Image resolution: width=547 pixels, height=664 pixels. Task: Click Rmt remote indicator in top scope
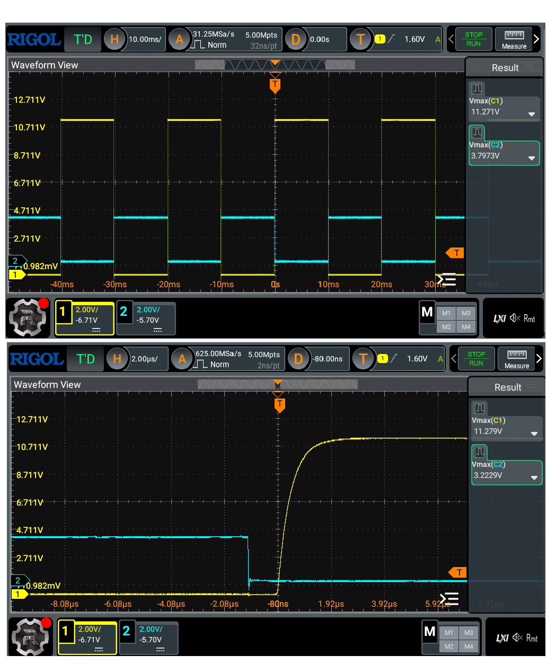point(529,318)
